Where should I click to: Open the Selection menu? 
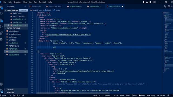tap(17, 2)
